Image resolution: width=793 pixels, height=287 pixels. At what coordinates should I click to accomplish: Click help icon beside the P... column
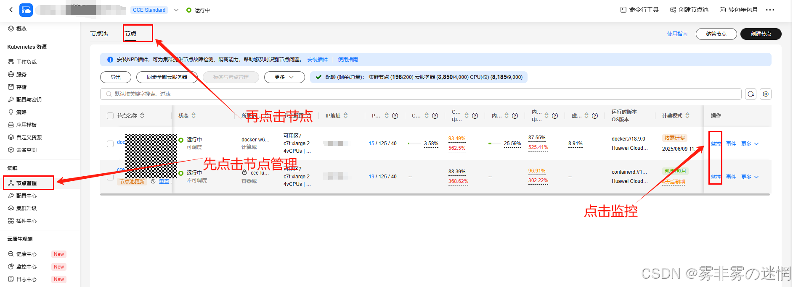[395, 116]
